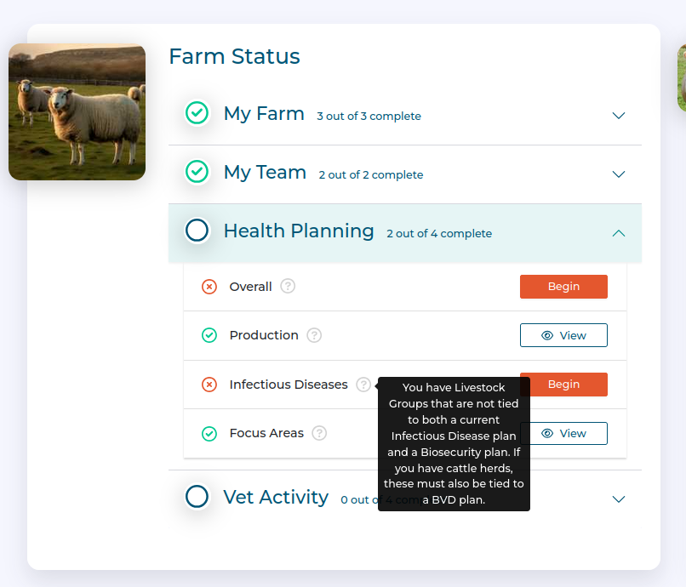Click Begin for the Overall plan

563,287
